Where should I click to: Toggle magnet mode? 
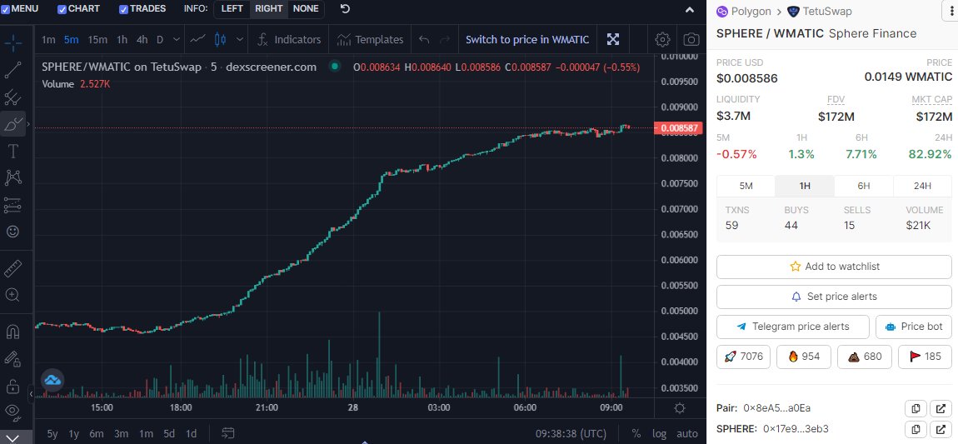click(12, 332)
